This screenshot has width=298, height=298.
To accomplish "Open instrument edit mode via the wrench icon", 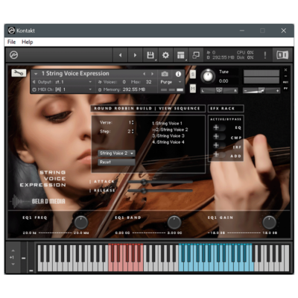I will click(x=19, y=73).
